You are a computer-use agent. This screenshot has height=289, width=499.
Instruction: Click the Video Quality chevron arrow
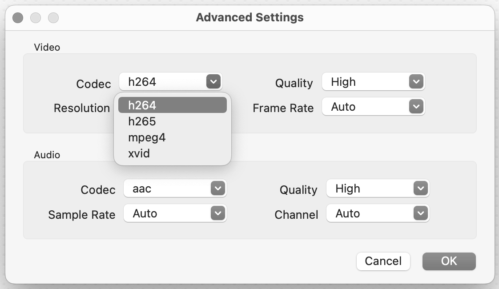416,82
